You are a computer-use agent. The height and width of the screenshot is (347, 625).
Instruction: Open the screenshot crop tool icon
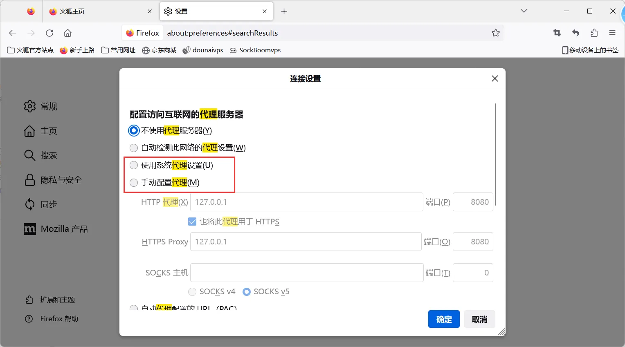[x=557, y=33]
